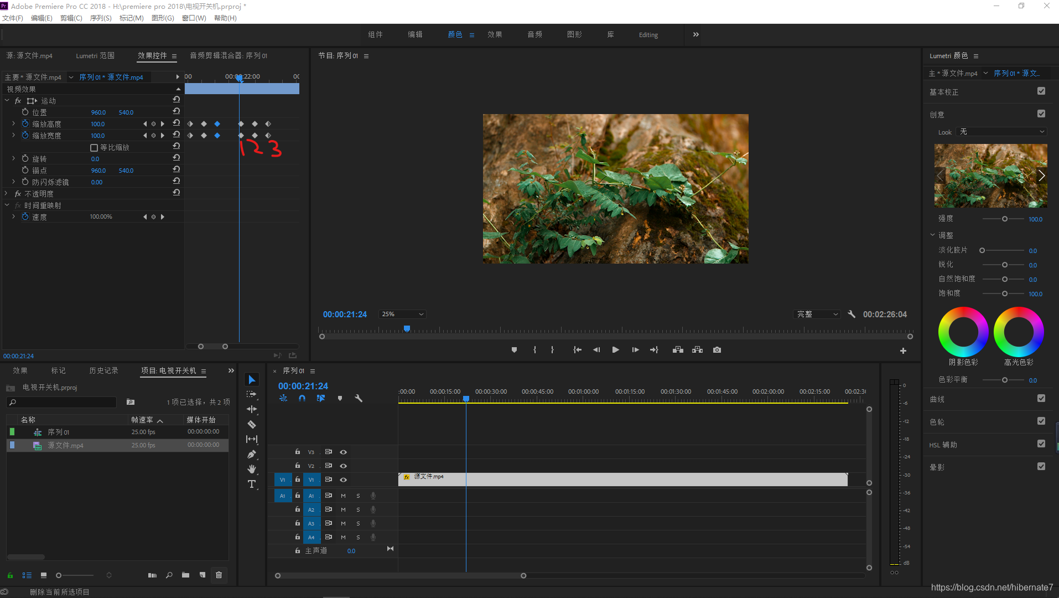Click New Item icon in project panel
Image resolution: width=1059 pixels, height=598 pixels.
[x=203, y=575]
